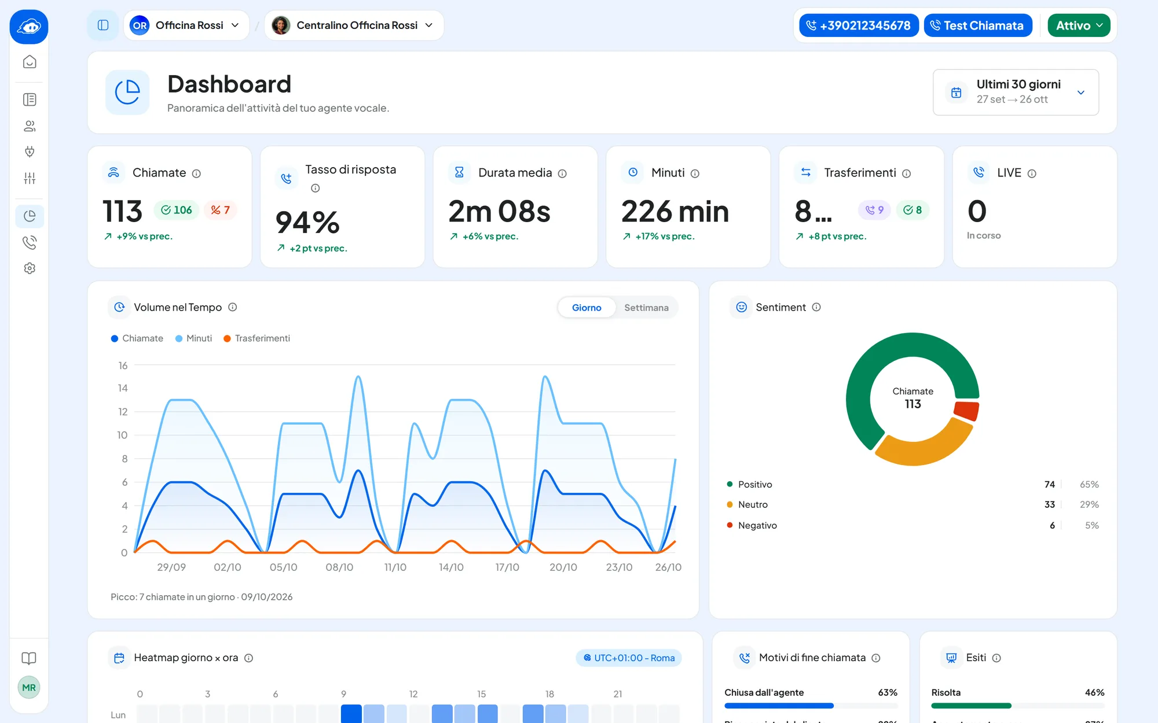Image resolution: width=1158 pixels, height=723 pixels.
Task: Click the Chiusa dall'agente progress bar
Action: pos(811,706)
